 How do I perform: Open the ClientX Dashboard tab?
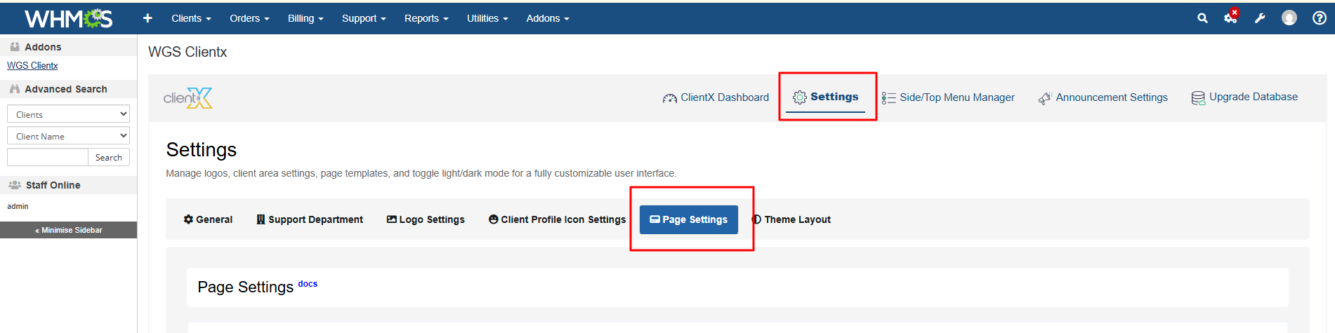[x=716, y=97]
